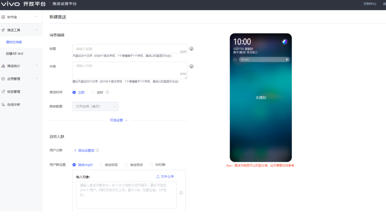Image resolution: width=386 pixels, height=219 pixels.
Task: Choose the IMEI群 radio button
Action: pos(152,165)
